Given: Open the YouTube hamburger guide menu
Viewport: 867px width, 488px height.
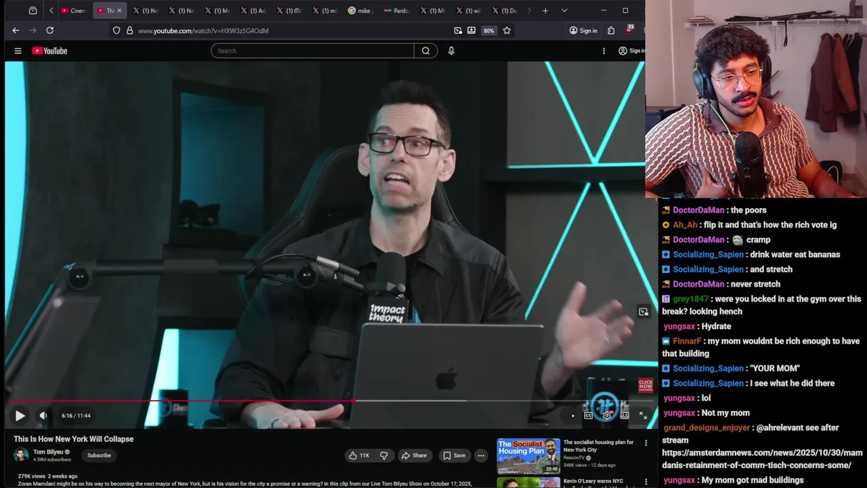Looking at the screenshot, I should click(x=18, y=51).
